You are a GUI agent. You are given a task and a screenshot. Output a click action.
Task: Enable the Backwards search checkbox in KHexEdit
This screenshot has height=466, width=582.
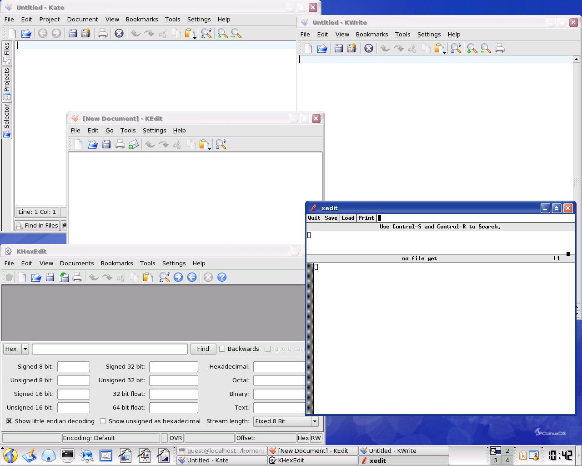tap(222, 349)
